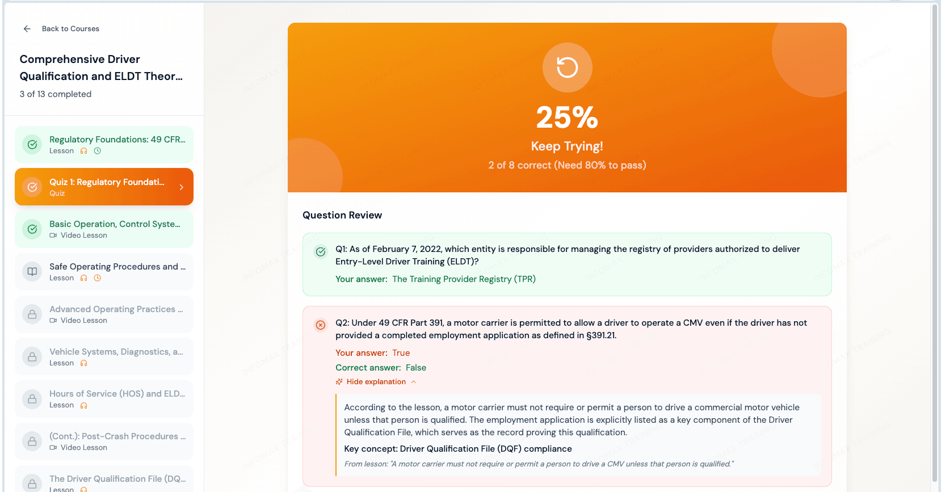Click the green checkmark icon on Q1 review
941x492 pixels.
tap(321, 251)
